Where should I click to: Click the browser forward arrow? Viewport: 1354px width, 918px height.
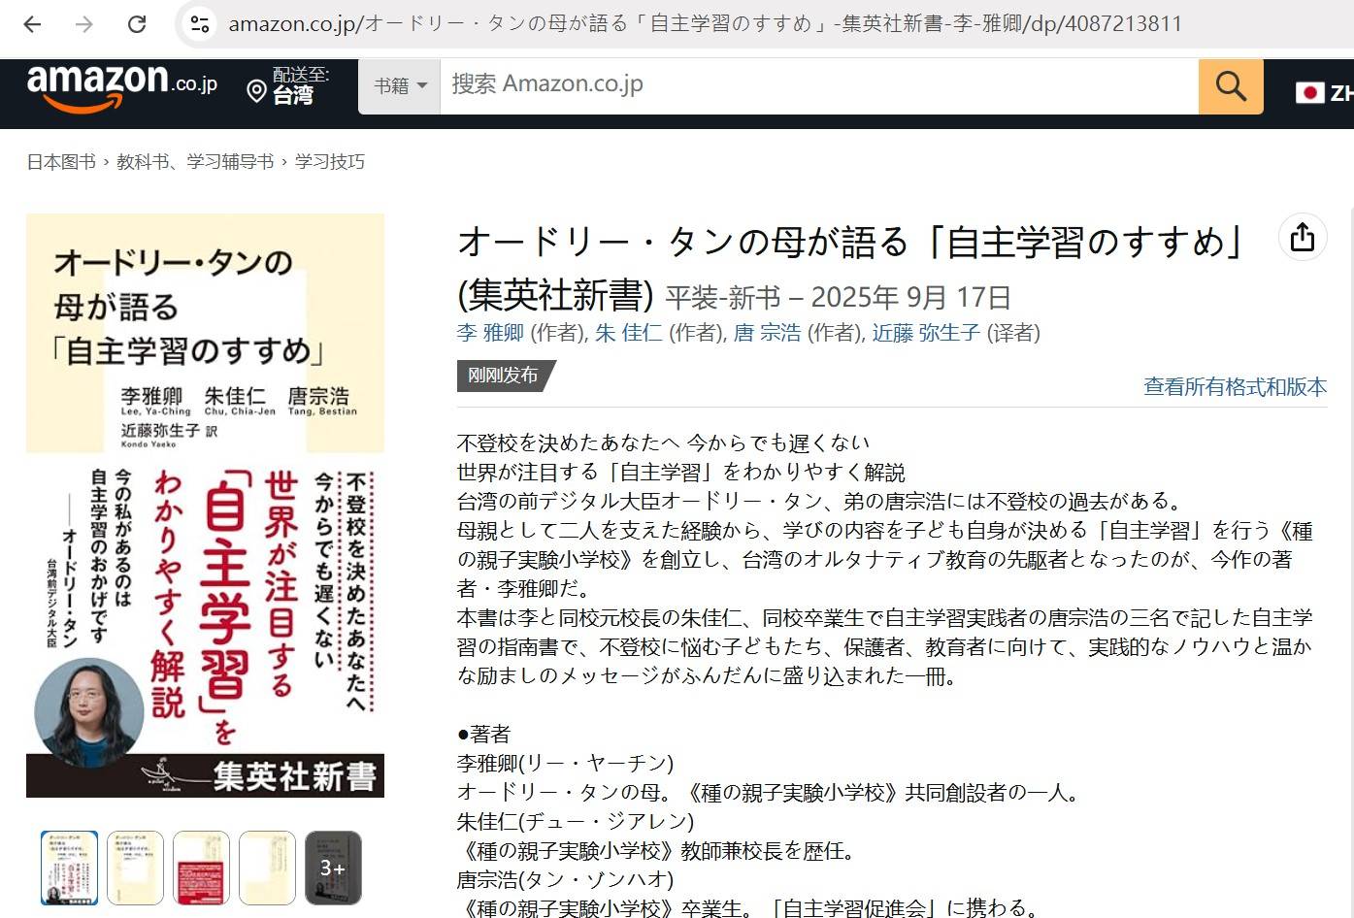click(x=84, y=24)
